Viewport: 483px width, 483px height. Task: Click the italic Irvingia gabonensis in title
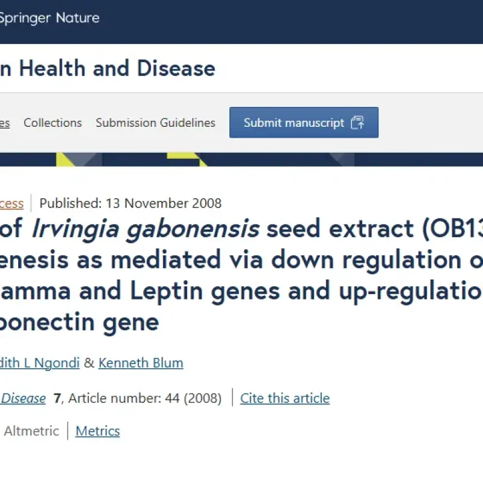(x=145, y=229)
